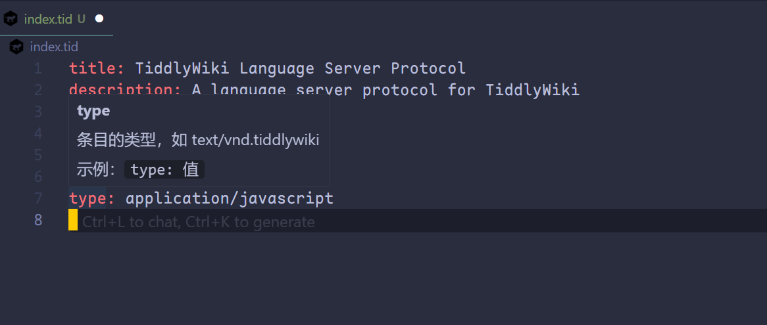This screenshot has height=325, width=767.
Task: Click line number 8 in the gutter
Action: pyautogui.click(x=38, y=220)
